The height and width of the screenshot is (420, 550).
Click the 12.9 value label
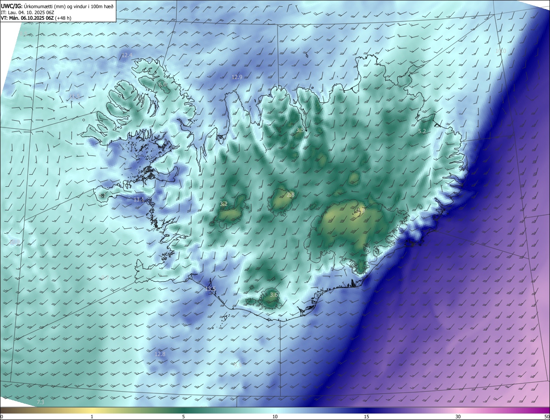coord(237,77)
